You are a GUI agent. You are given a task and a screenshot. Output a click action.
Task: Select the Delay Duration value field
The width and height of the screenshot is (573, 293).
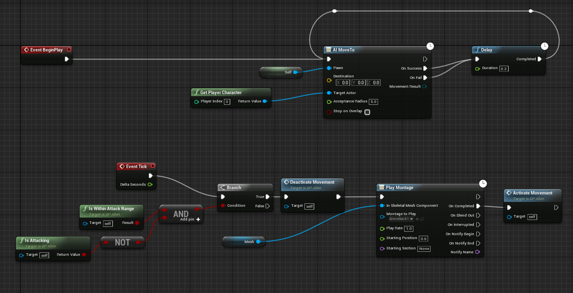pyautogui.click(x=503, y=69)
